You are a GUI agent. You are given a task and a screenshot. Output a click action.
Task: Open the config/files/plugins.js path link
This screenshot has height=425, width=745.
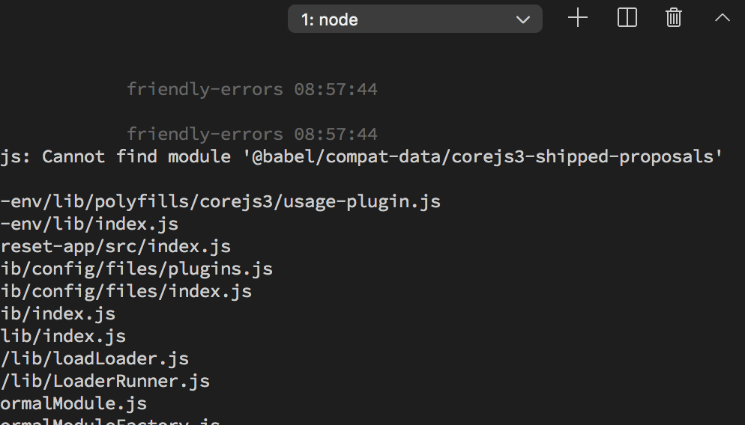136,269
